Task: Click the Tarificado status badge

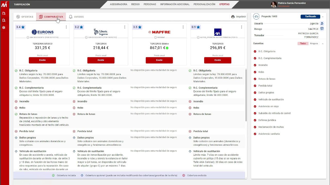Action: 310,16
